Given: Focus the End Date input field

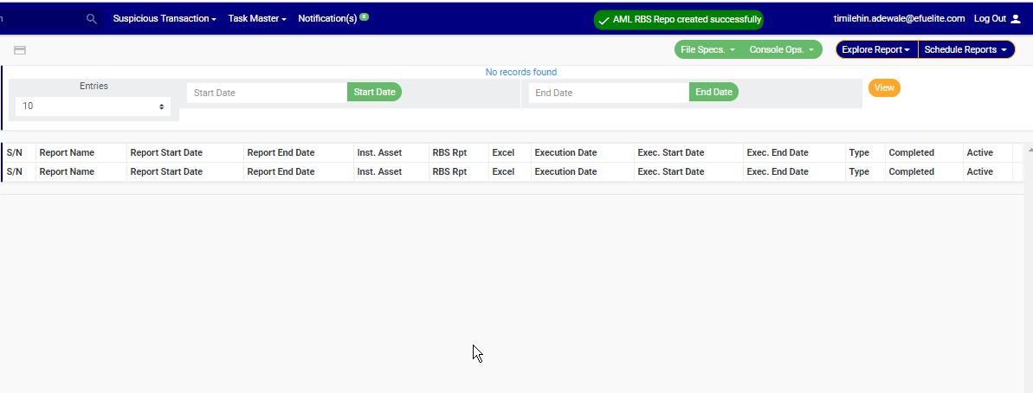Looking at the screenshot, I should pyautogui.click(x=609, y=93).
